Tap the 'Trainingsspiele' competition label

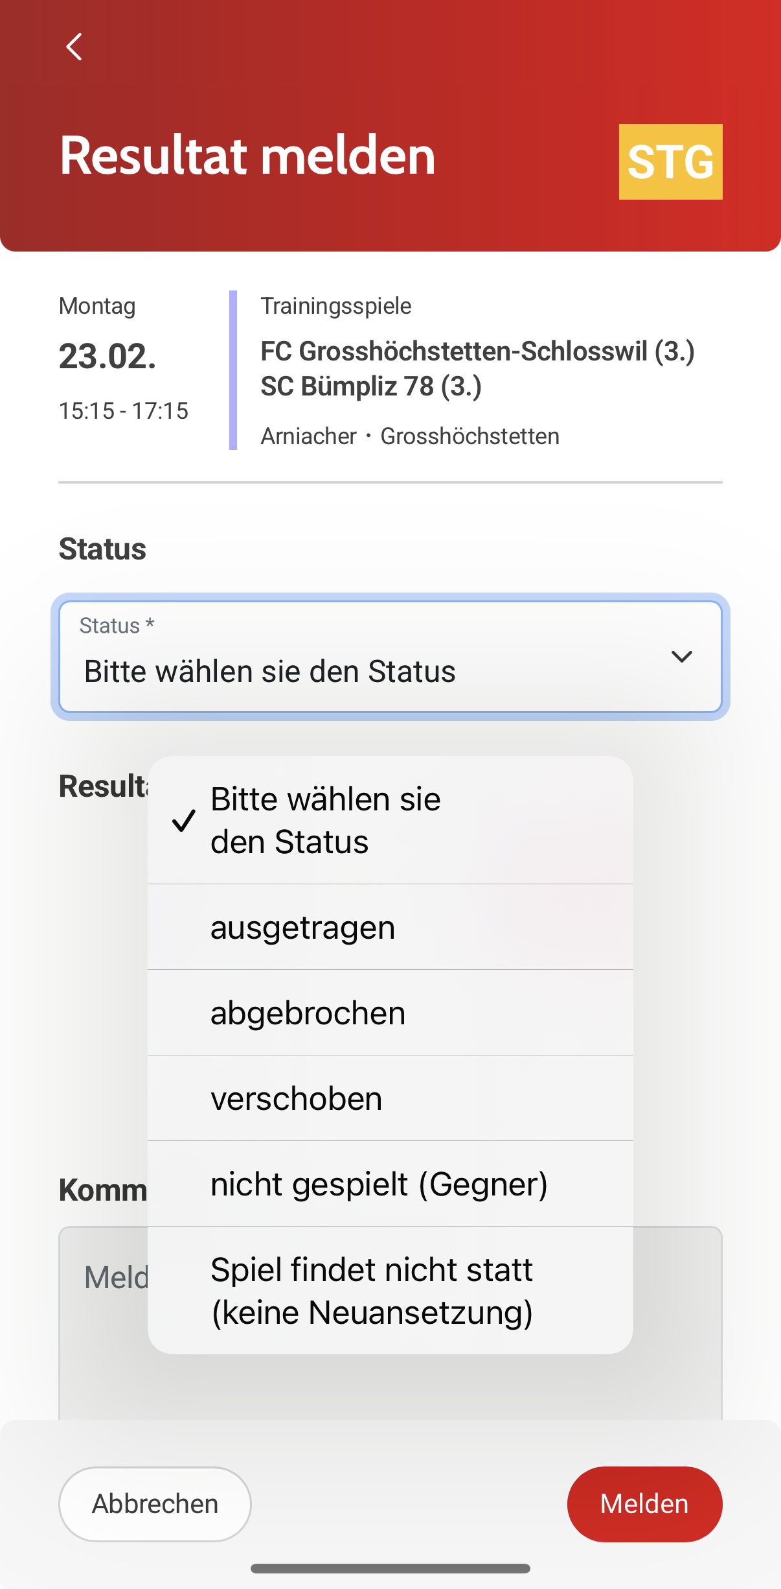tap(335, 306)
